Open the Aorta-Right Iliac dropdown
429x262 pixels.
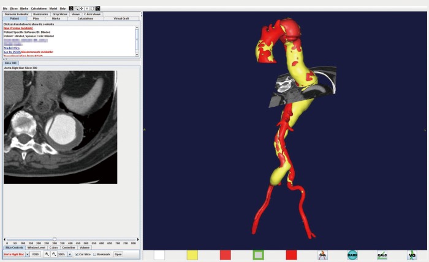point(17,255)
